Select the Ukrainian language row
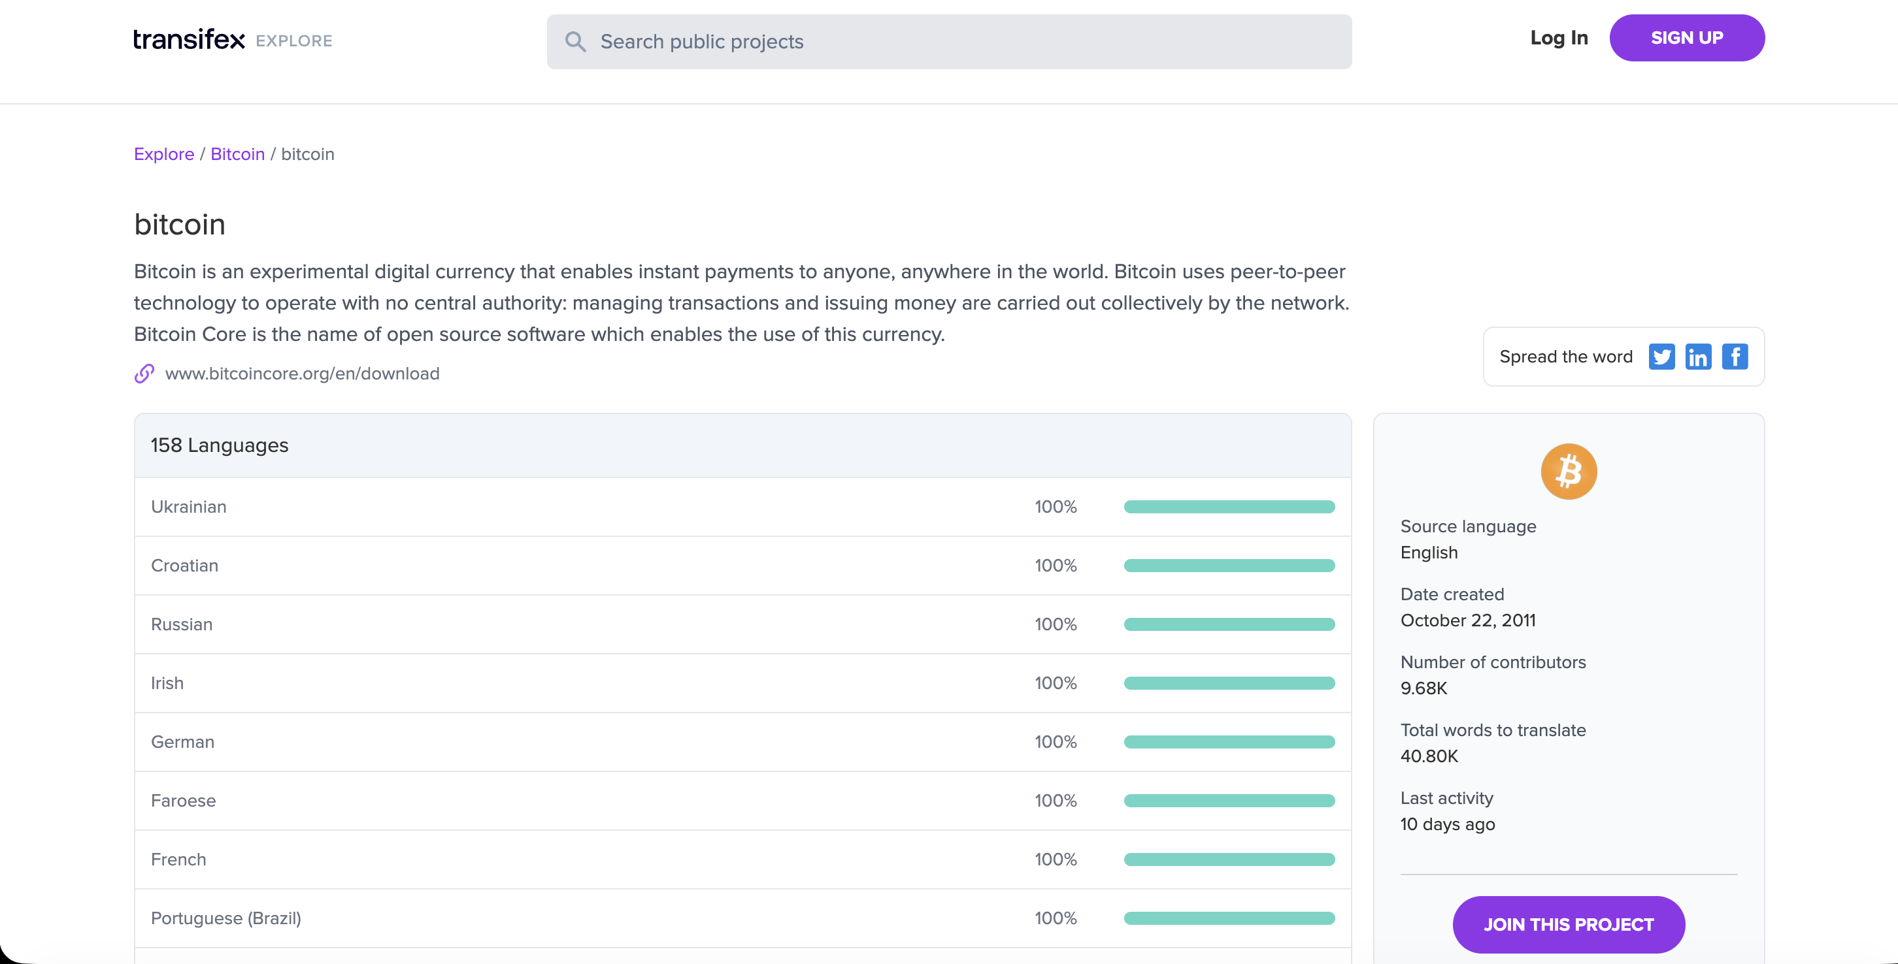Image resolution: width=1898 pixels, height=964 pixels. click(x=742, y=507)
